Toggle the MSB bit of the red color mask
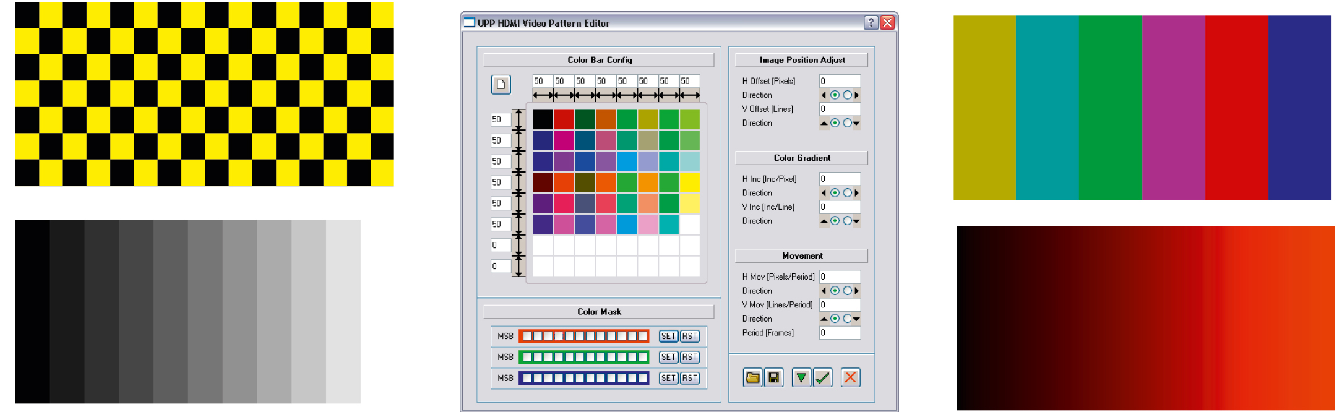Screen dimensions: 1342x412 coord(527,337)
